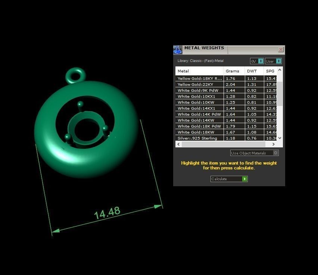Toggle the GV library switch

257,61
